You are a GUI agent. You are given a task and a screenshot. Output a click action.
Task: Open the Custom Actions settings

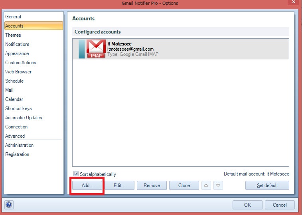point(21,63)
